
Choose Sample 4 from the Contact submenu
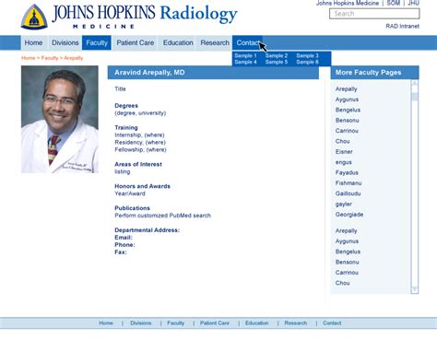tap(245, 62)
